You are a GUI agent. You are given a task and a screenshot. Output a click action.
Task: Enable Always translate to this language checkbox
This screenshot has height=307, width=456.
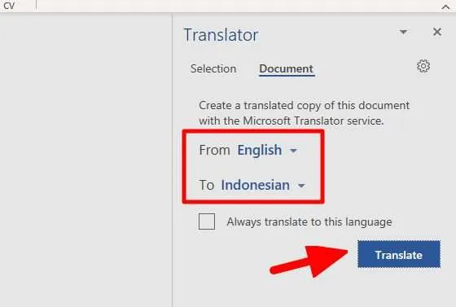point(207,221)
